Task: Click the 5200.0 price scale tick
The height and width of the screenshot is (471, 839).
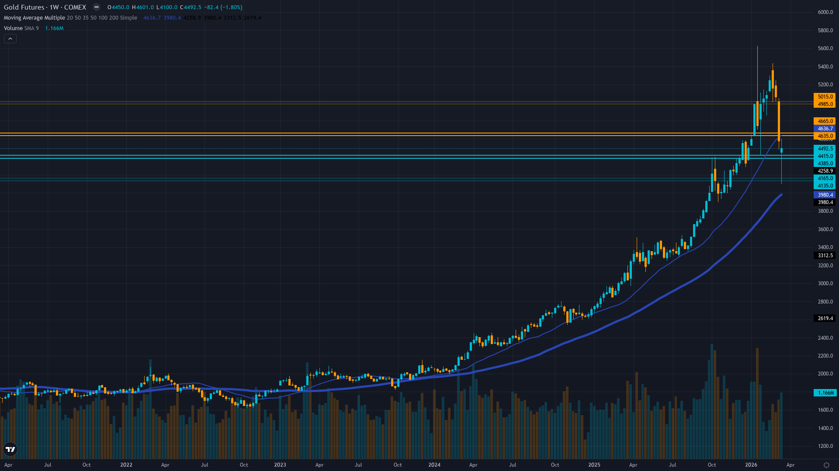Action: (x=825, y=85)
